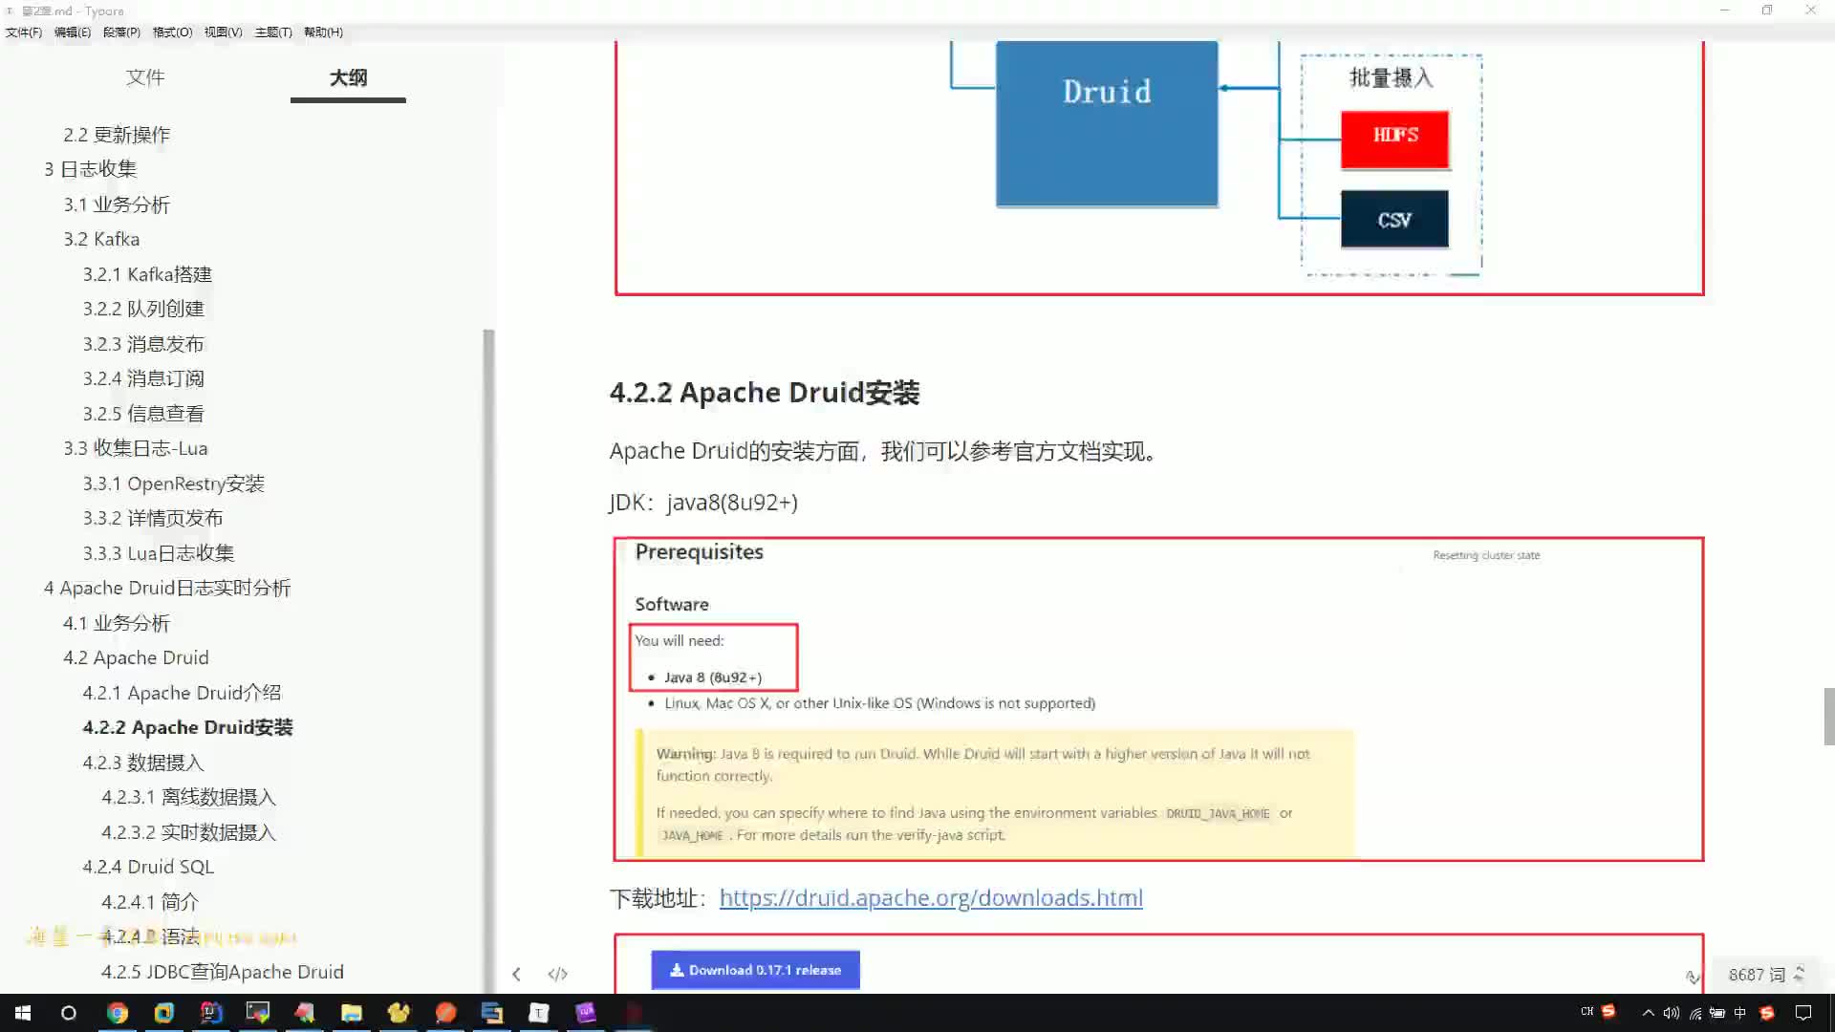Go to 4.2.3.1 离线数据摄入
Viewport: 1835px width, 1032px height.
[x=188, y=797]
